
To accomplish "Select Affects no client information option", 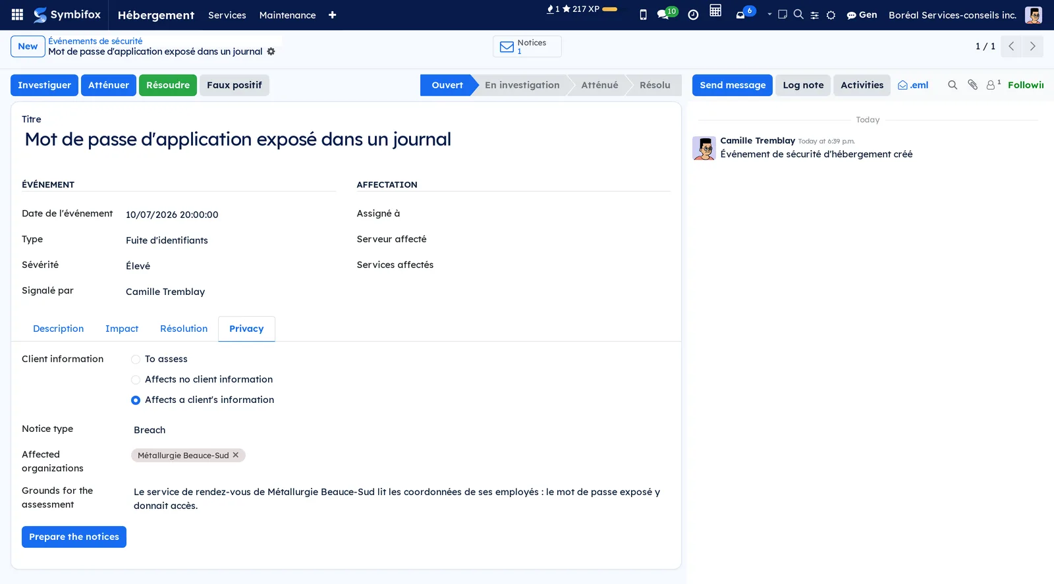I will tap(136, 380).
